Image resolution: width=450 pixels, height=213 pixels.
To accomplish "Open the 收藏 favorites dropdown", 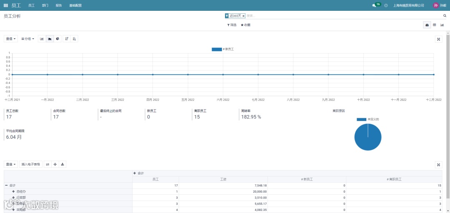I will pyautogui.click(x=246, y=25).
